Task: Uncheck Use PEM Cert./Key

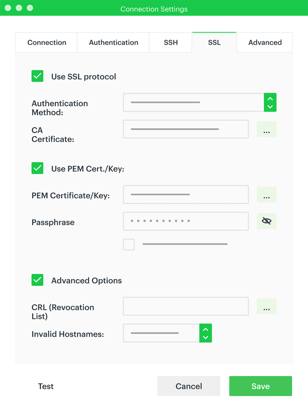Action: 37,168
